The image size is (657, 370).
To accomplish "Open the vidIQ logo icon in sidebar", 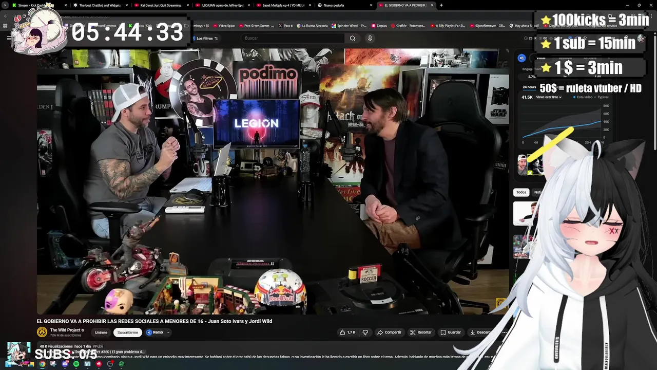I will [x=521, y=58].
